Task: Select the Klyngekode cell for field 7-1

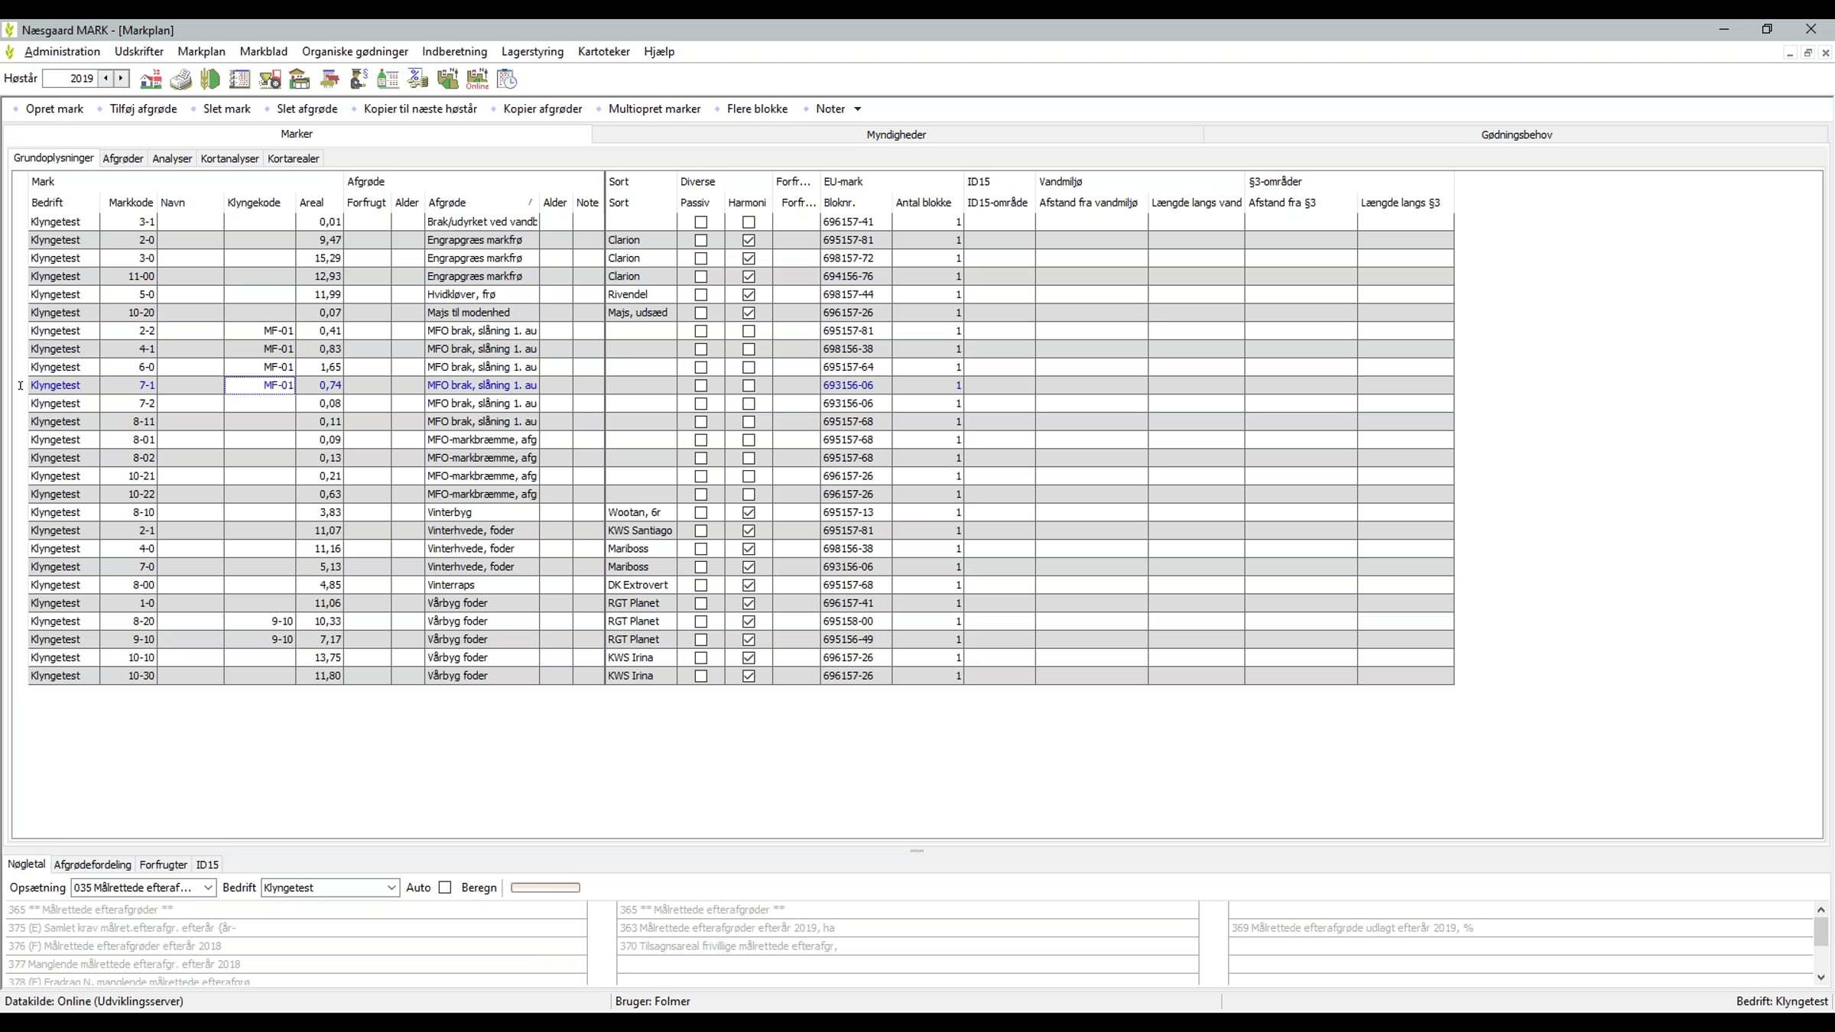Action: point(260,385)
